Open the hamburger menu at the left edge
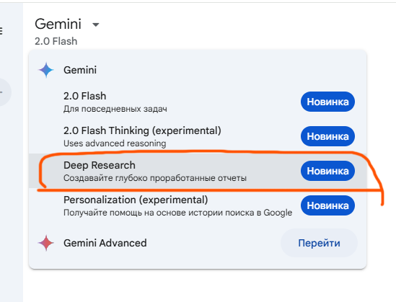Screen dimensions: 396x302 pos(1,31)
